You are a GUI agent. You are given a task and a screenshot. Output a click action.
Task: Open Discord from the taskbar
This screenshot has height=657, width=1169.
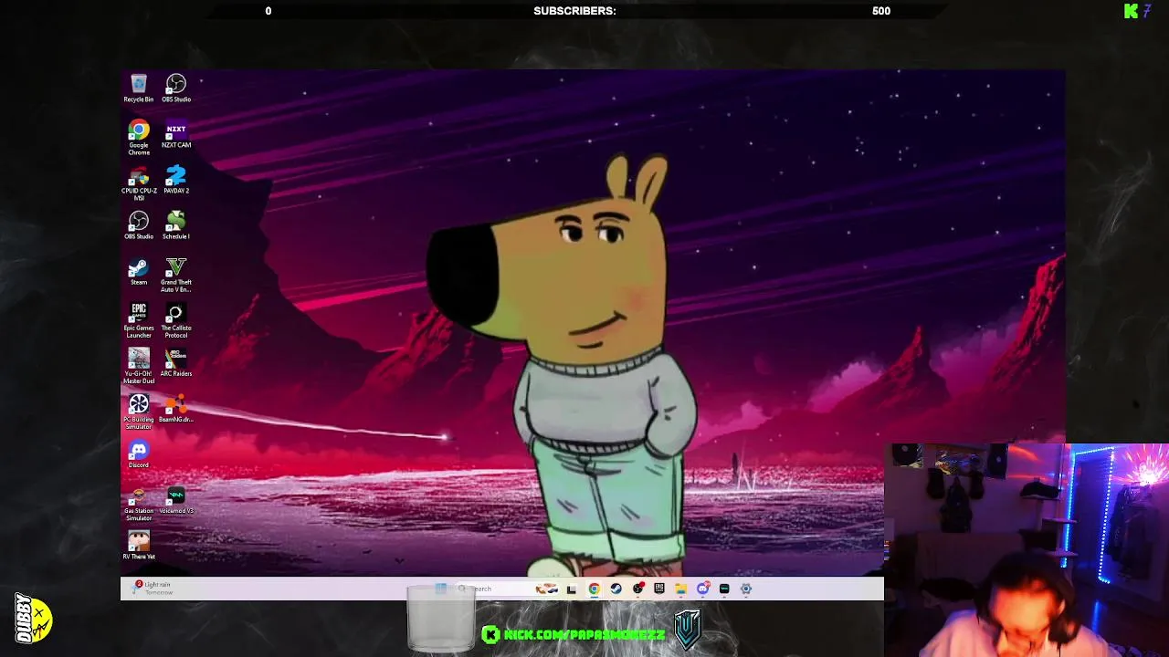tap(703, 589)
